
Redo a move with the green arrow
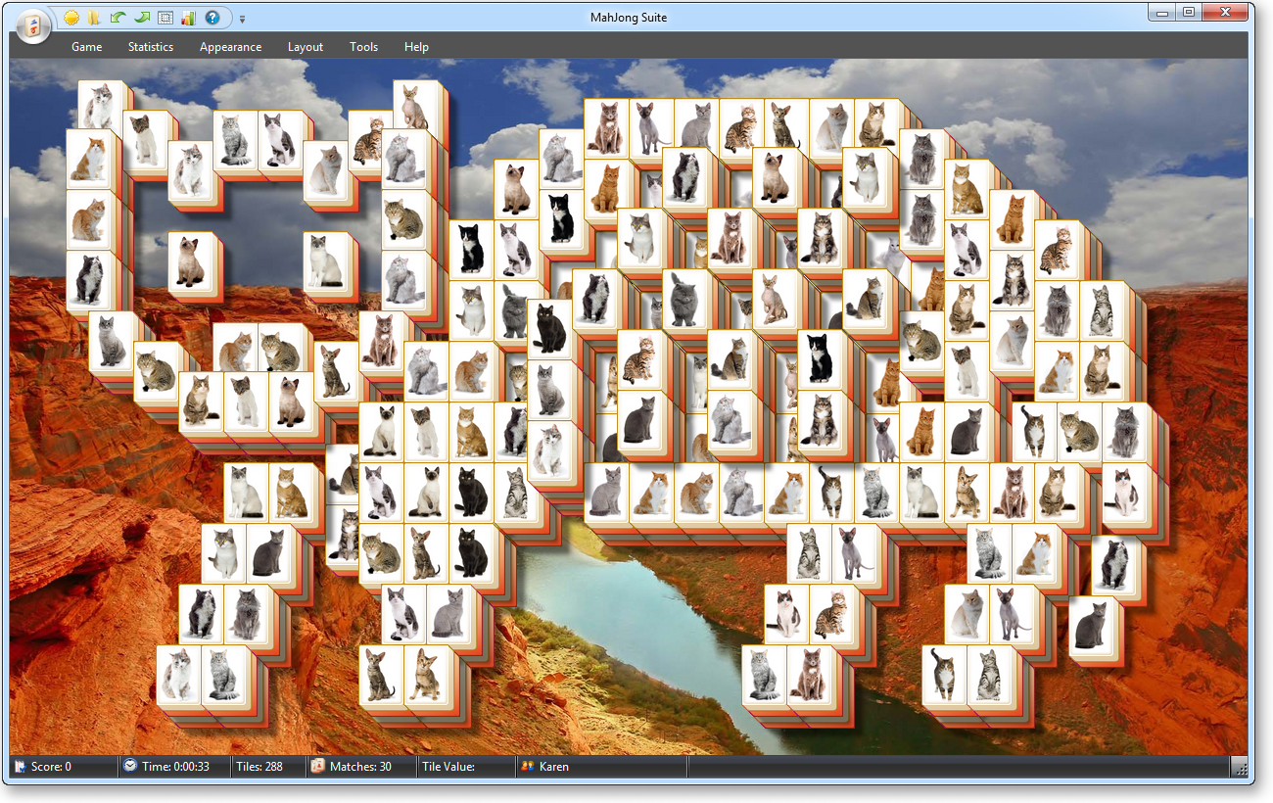(141, 18)
